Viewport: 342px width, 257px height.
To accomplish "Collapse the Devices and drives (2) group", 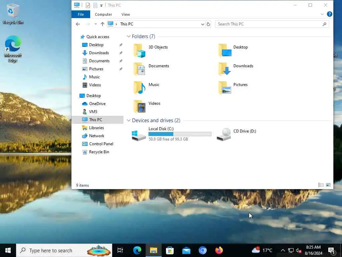I will [129, 120].
